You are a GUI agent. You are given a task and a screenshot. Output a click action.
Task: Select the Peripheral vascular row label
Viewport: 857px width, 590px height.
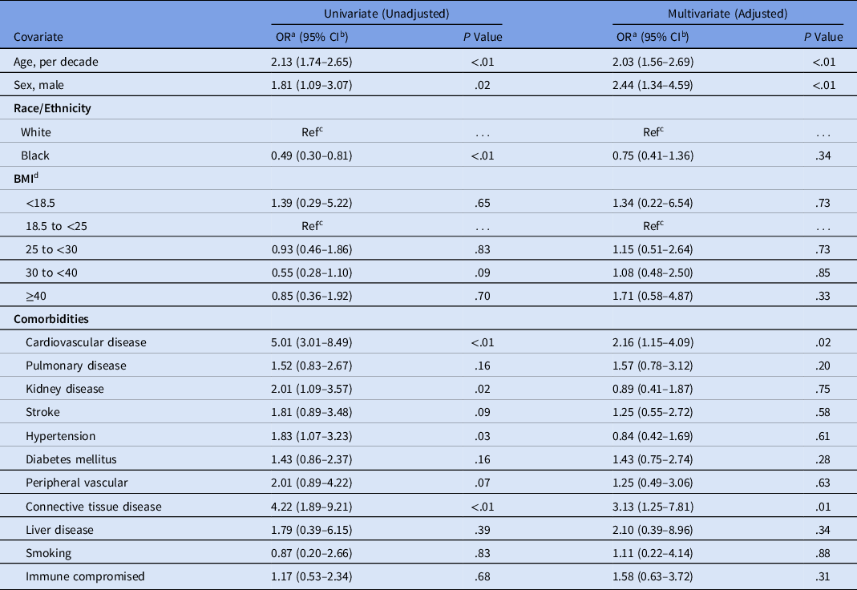75,483
